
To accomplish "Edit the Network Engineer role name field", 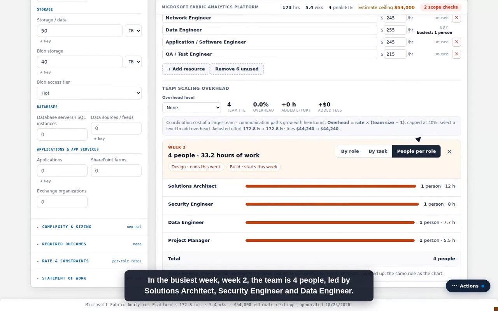I will [x=270, y=18].
